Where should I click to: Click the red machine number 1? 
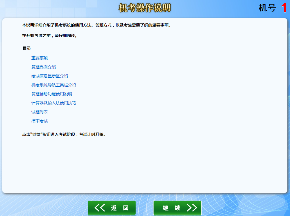pyautogui.click(x=284, y=8)
